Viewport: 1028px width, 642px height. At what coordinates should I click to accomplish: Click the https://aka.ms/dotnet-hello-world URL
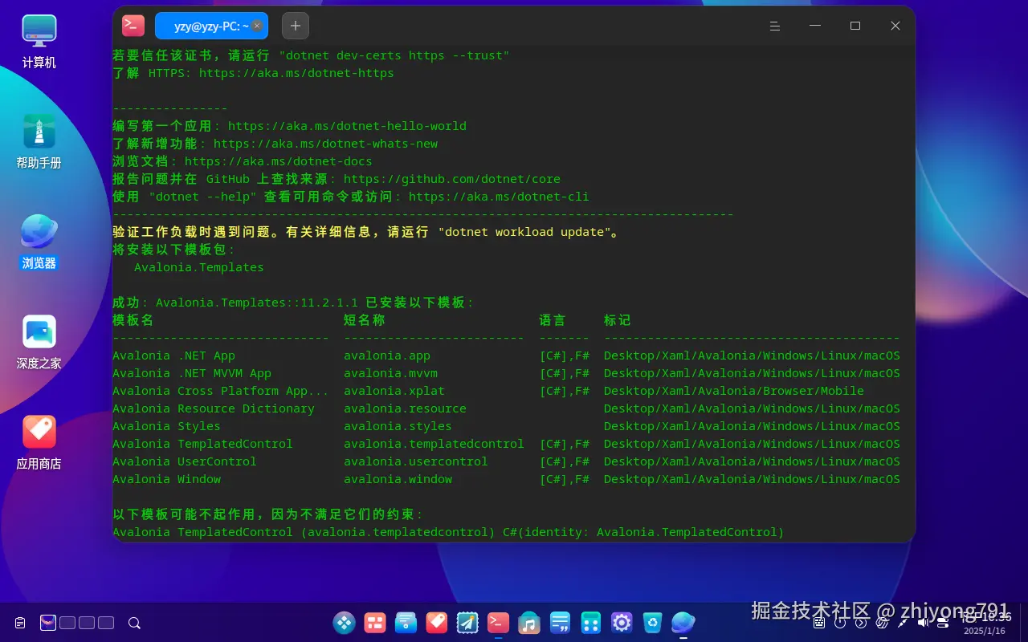(347, 126)
